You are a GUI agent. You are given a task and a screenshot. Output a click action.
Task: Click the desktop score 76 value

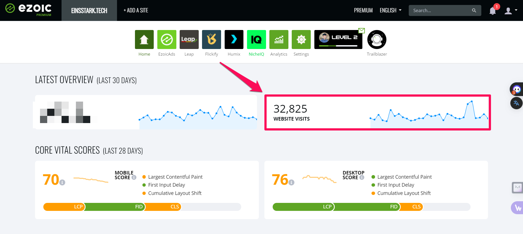[x=280, y=180]
